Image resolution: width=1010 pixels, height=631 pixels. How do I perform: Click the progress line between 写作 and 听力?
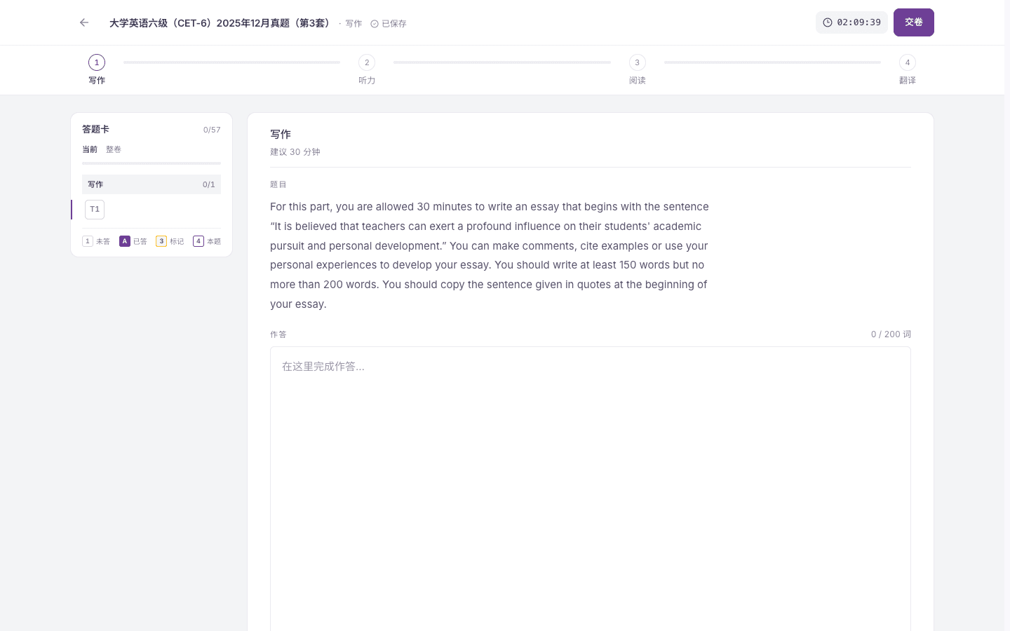[232, 62]
